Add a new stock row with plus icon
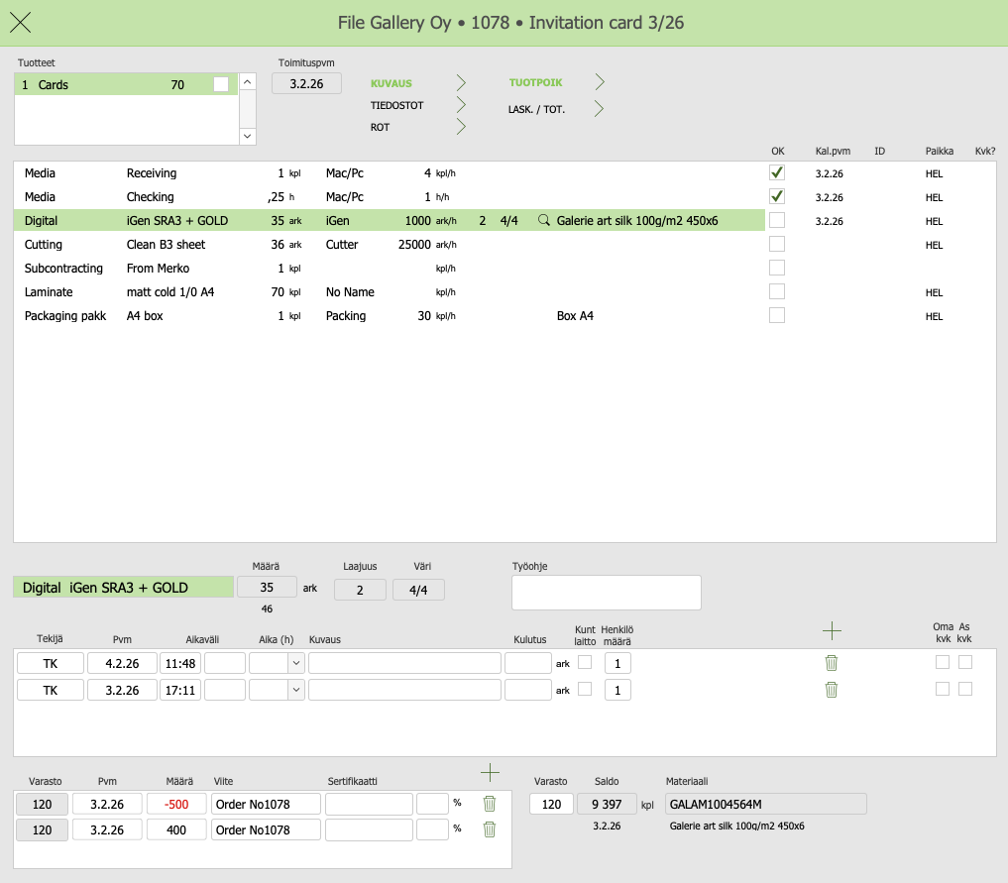1008x883 pixels. pyautogui.click(x=490, y=772)
